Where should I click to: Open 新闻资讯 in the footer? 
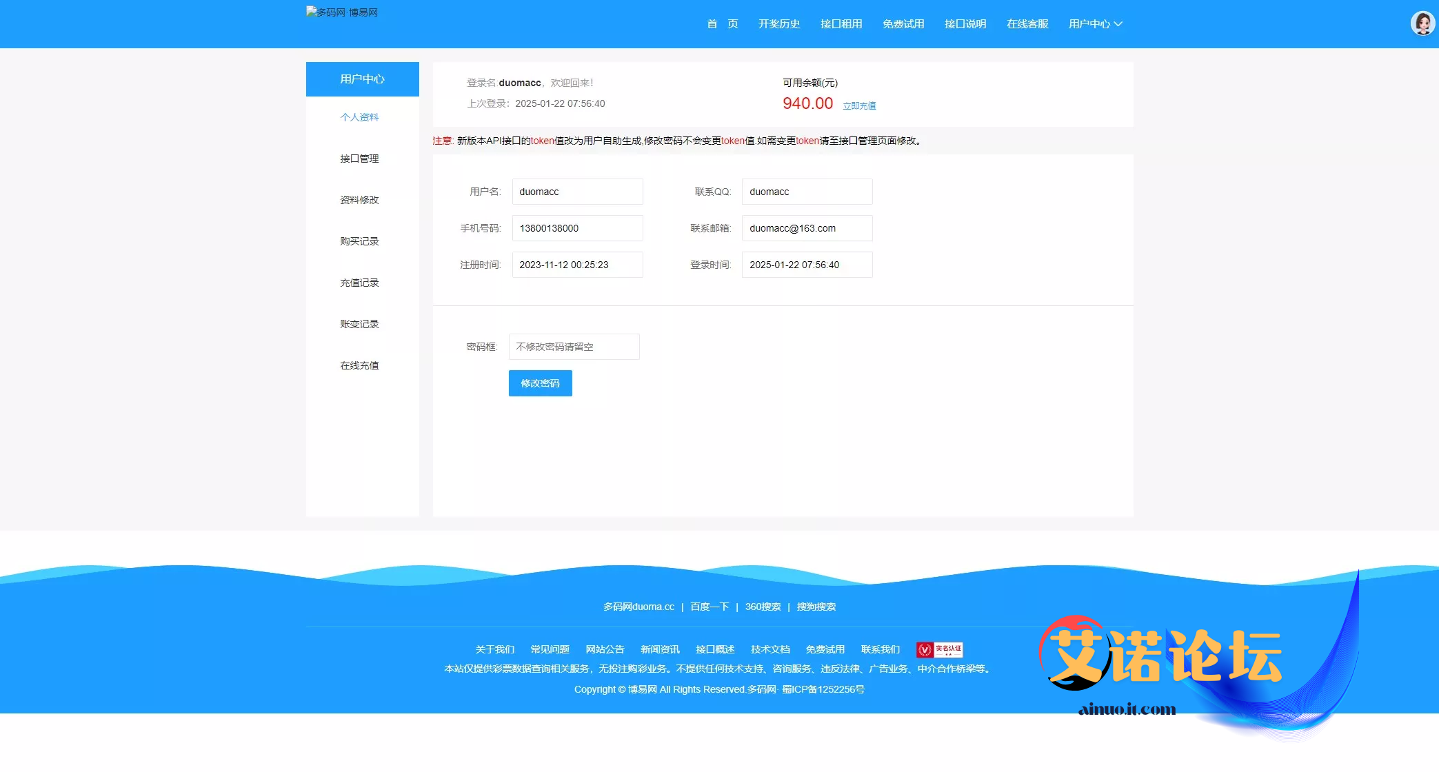pos(661,649)
